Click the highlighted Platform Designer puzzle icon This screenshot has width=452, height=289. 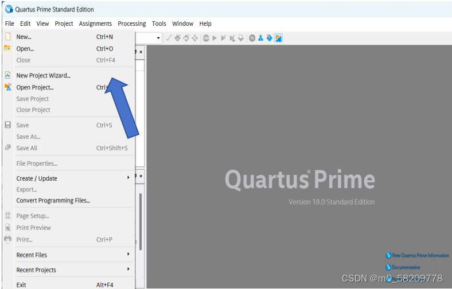tap(278, 38)
